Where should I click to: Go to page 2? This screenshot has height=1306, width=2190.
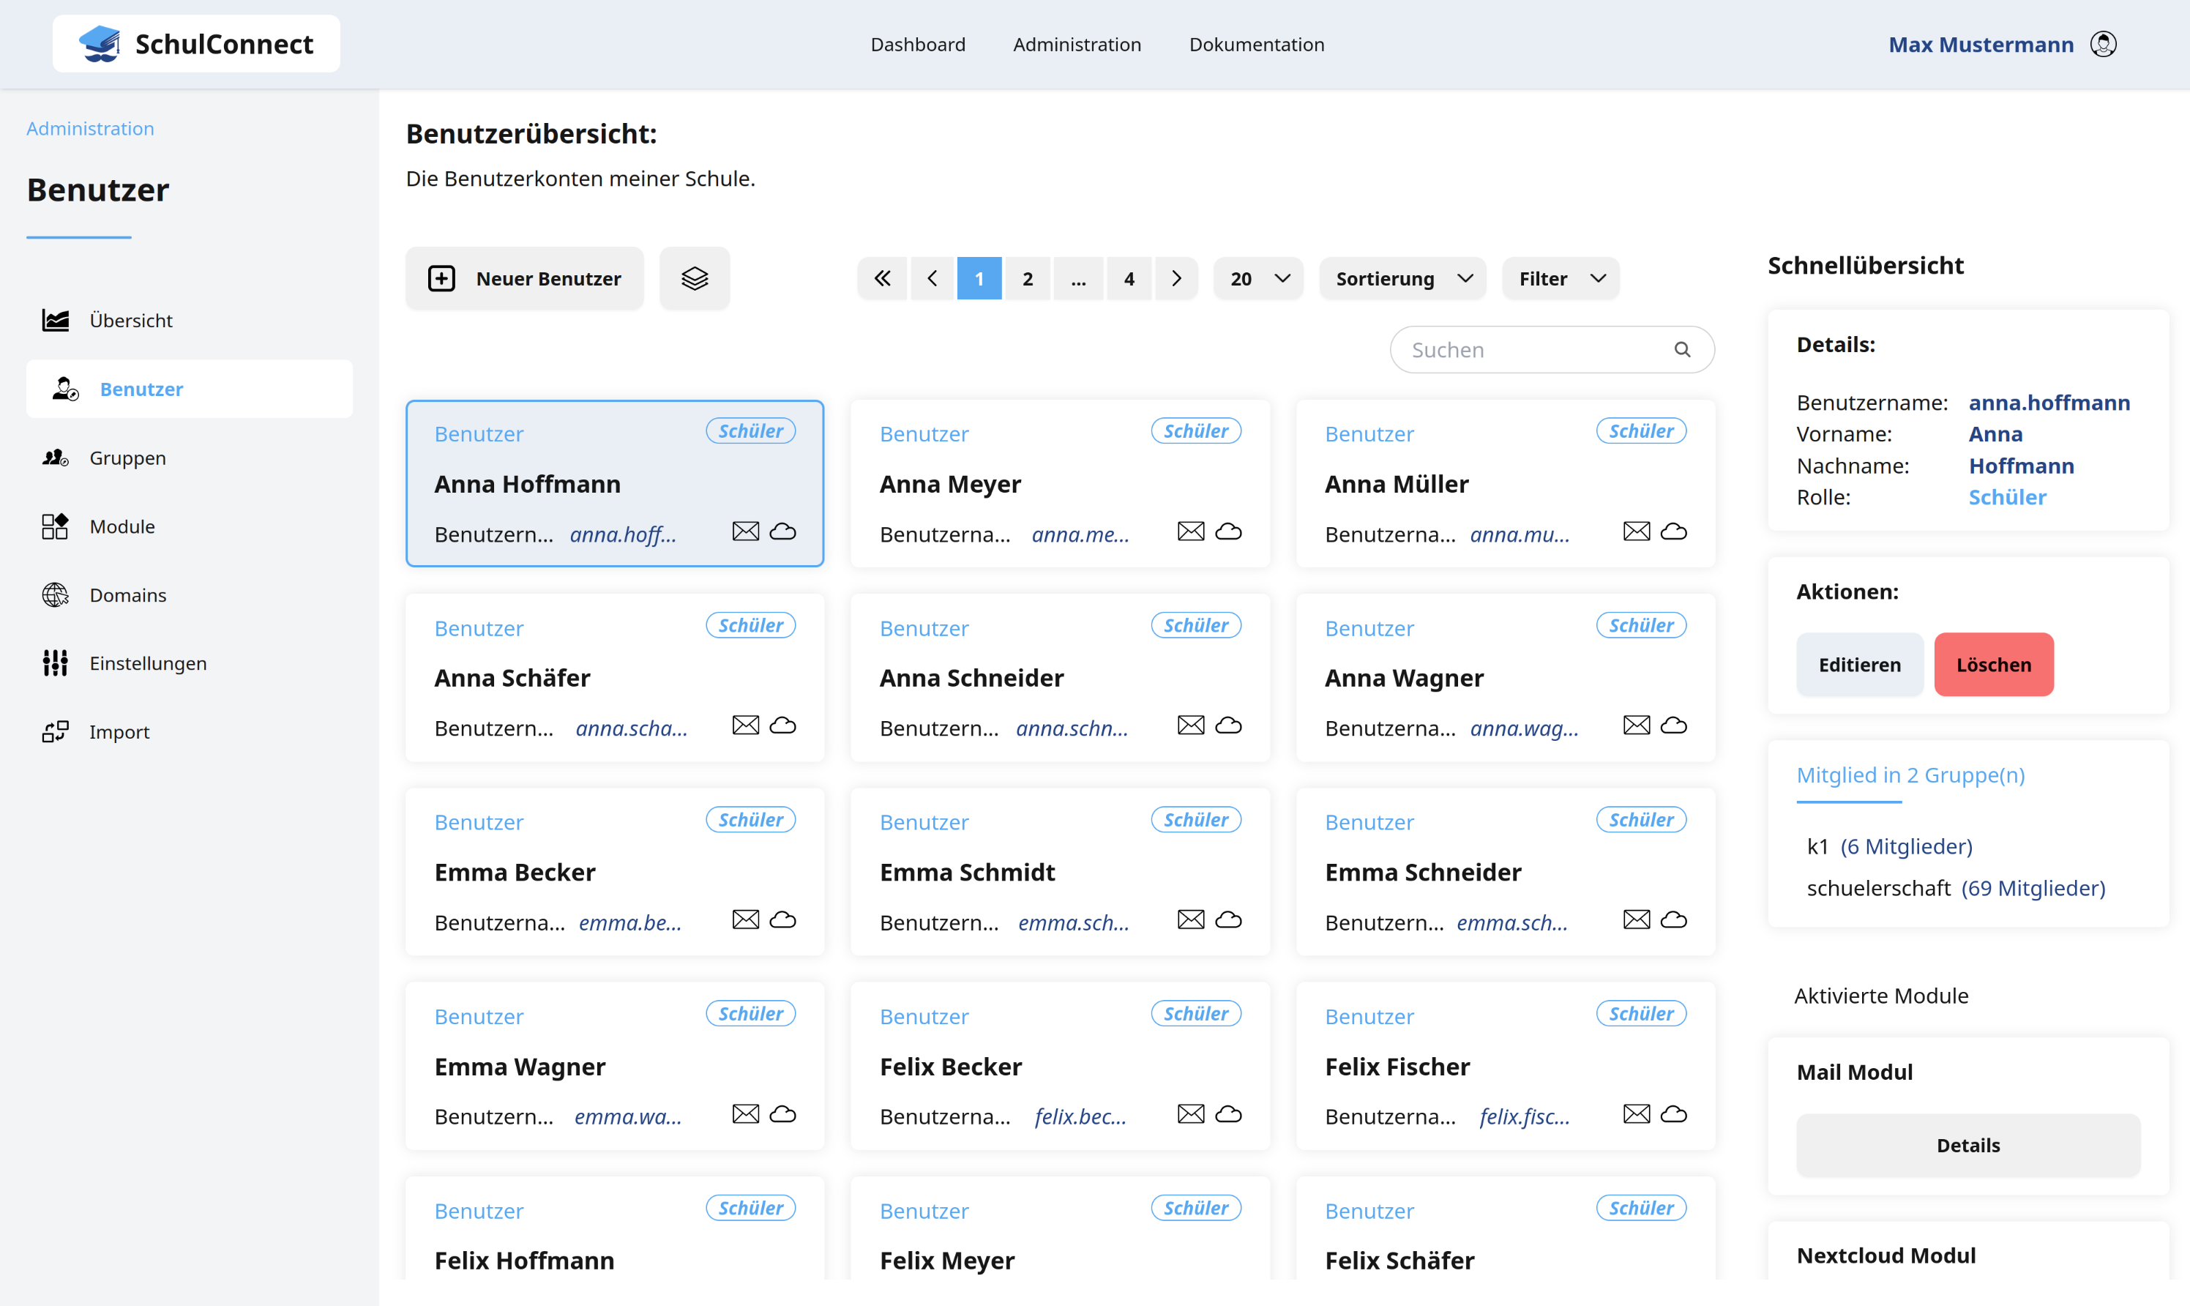point(1028,278)
